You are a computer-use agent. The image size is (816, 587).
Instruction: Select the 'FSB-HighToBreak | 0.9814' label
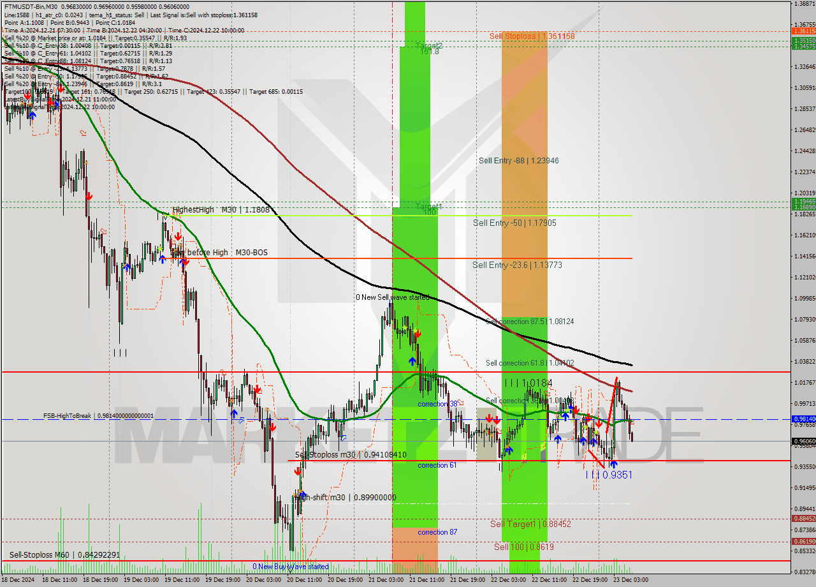tap(98, 416)
